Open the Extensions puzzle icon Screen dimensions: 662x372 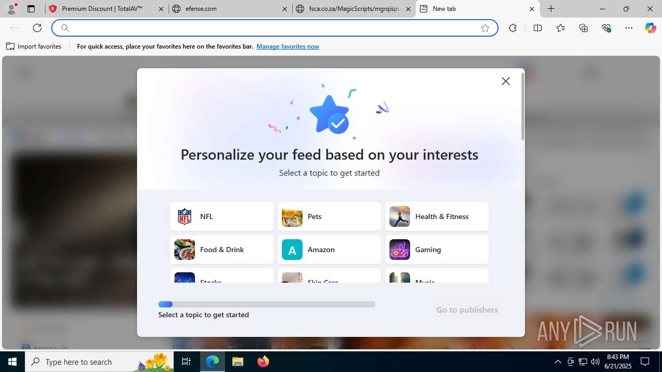(x=513, y=28)
